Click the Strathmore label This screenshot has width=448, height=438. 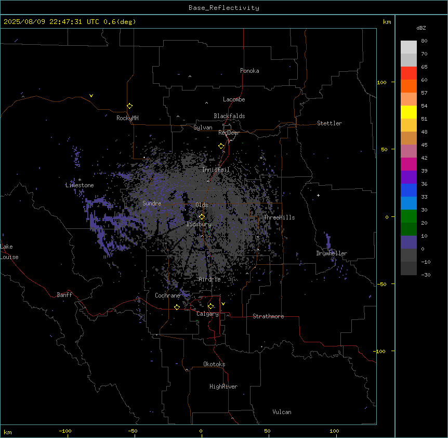[268, 316]
